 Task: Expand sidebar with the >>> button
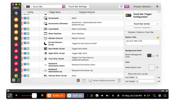(x=16, y=8)
